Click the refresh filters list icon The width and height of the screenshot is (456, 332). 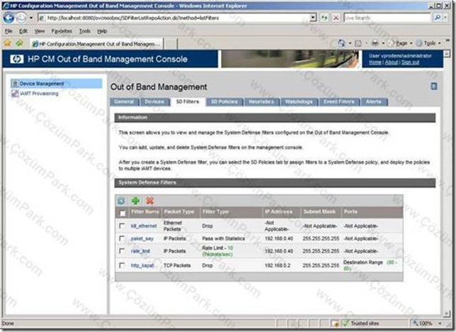click(121, 201)
